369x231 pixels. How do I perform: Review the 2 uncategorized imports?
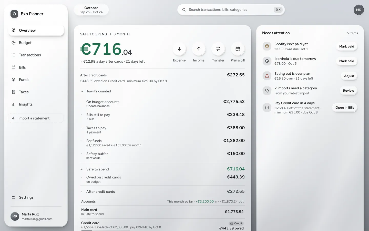348,91
